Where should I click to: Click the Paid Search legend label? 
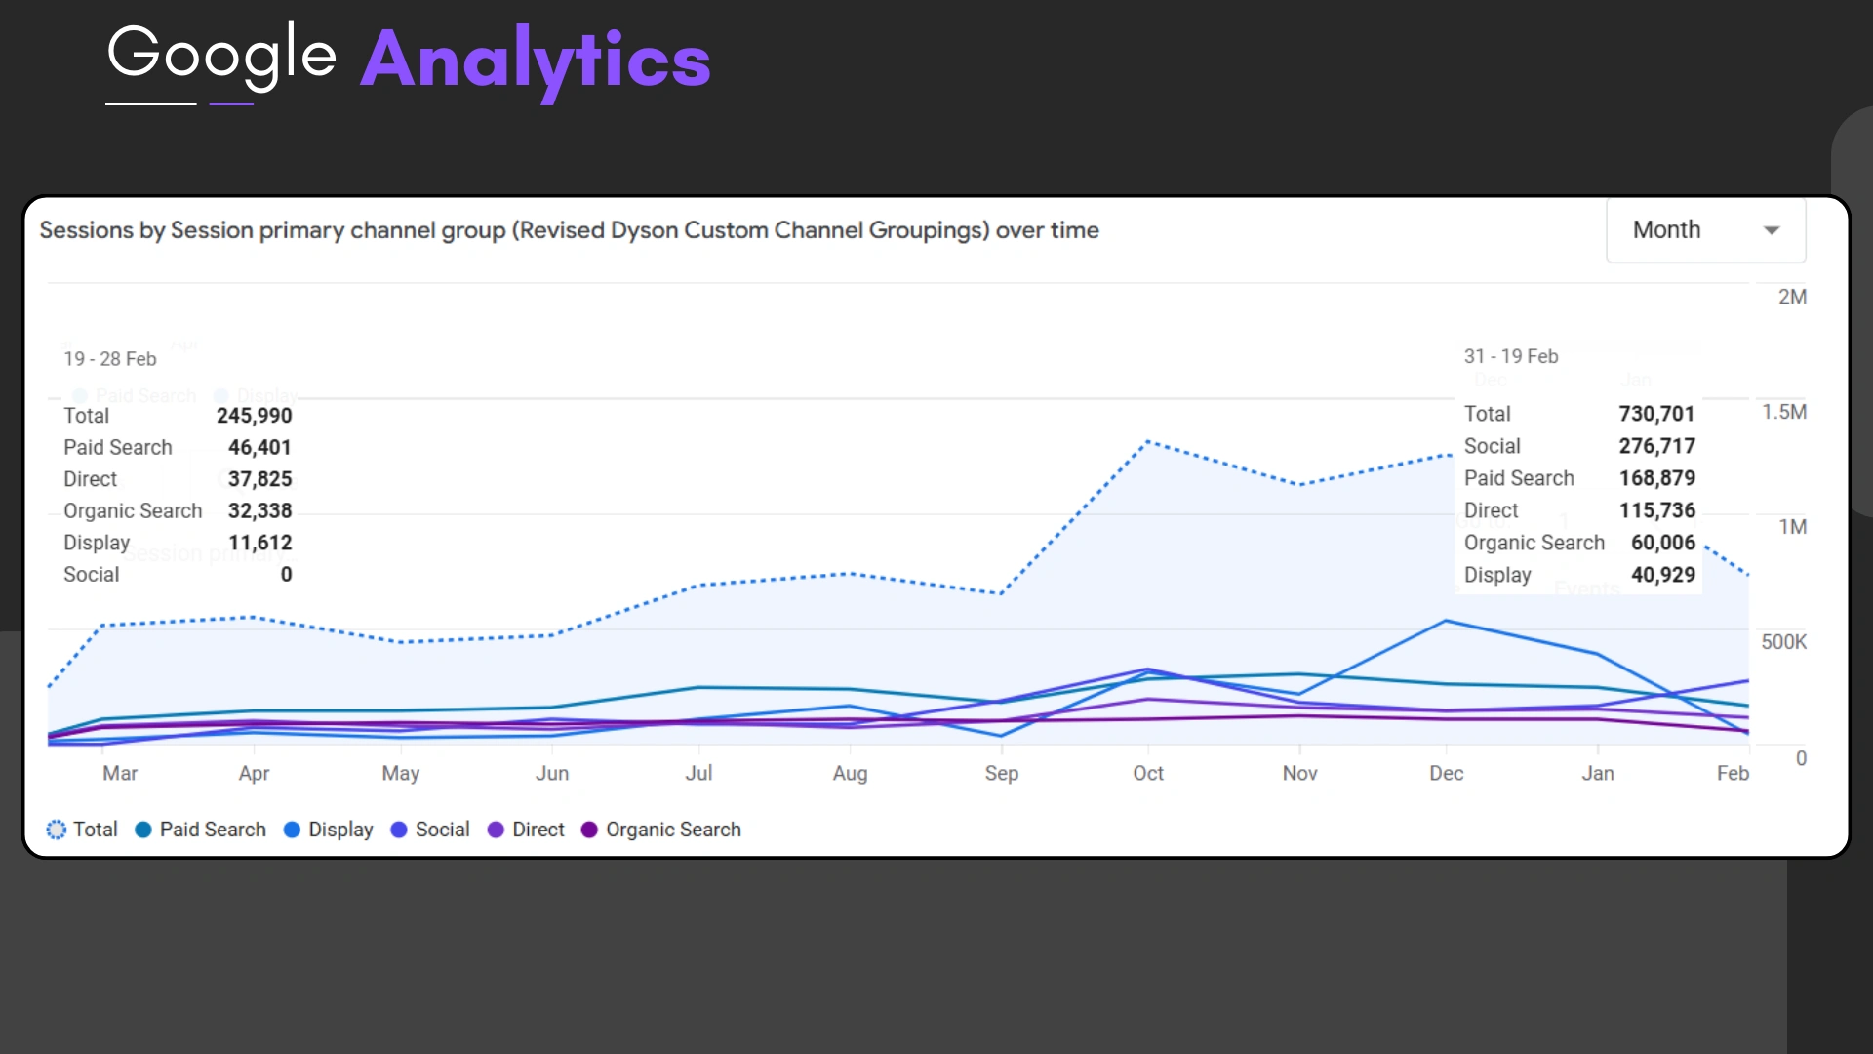point(213,830)
